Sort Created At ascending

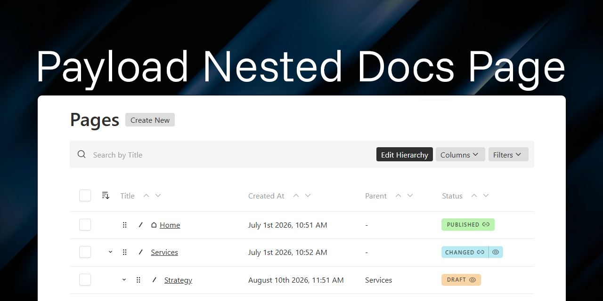point(296,196)
